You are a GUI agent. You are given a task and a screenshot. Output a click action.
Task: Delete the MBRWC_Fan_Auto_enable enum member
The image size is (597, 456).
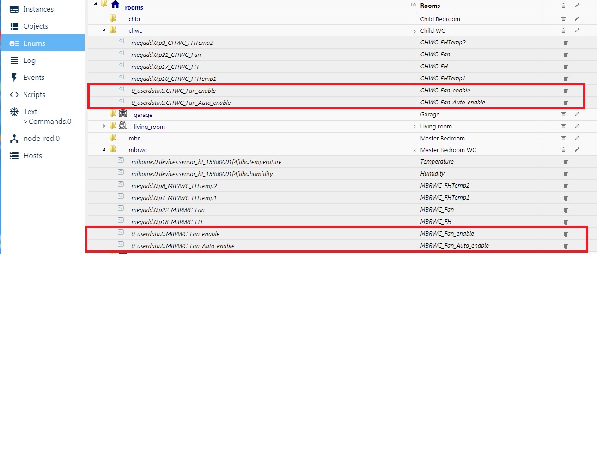(566, 246)
